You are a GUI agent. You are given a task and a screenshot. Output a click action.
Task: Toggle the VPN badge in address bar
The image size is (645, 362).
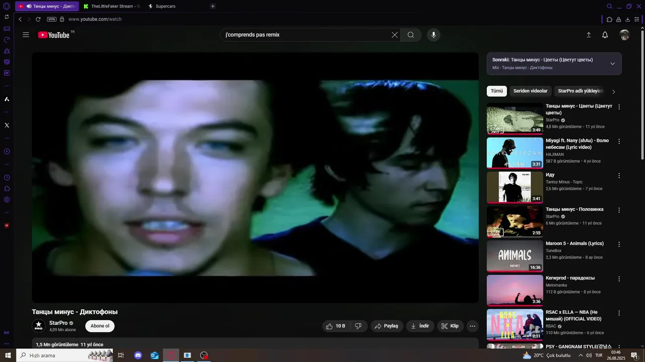tap(51, 19)
